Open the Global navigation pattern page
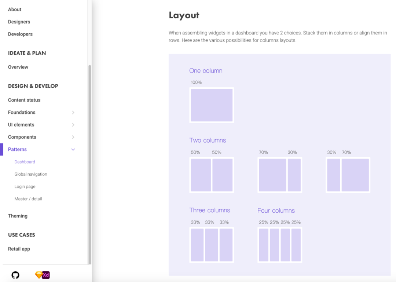This screenshot has height=282, width=396. pos(31,174)
